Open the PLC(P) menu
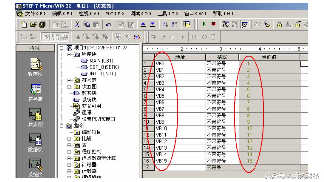The width and height of the screenshot is (324, 182). click(x=115, y=13)
